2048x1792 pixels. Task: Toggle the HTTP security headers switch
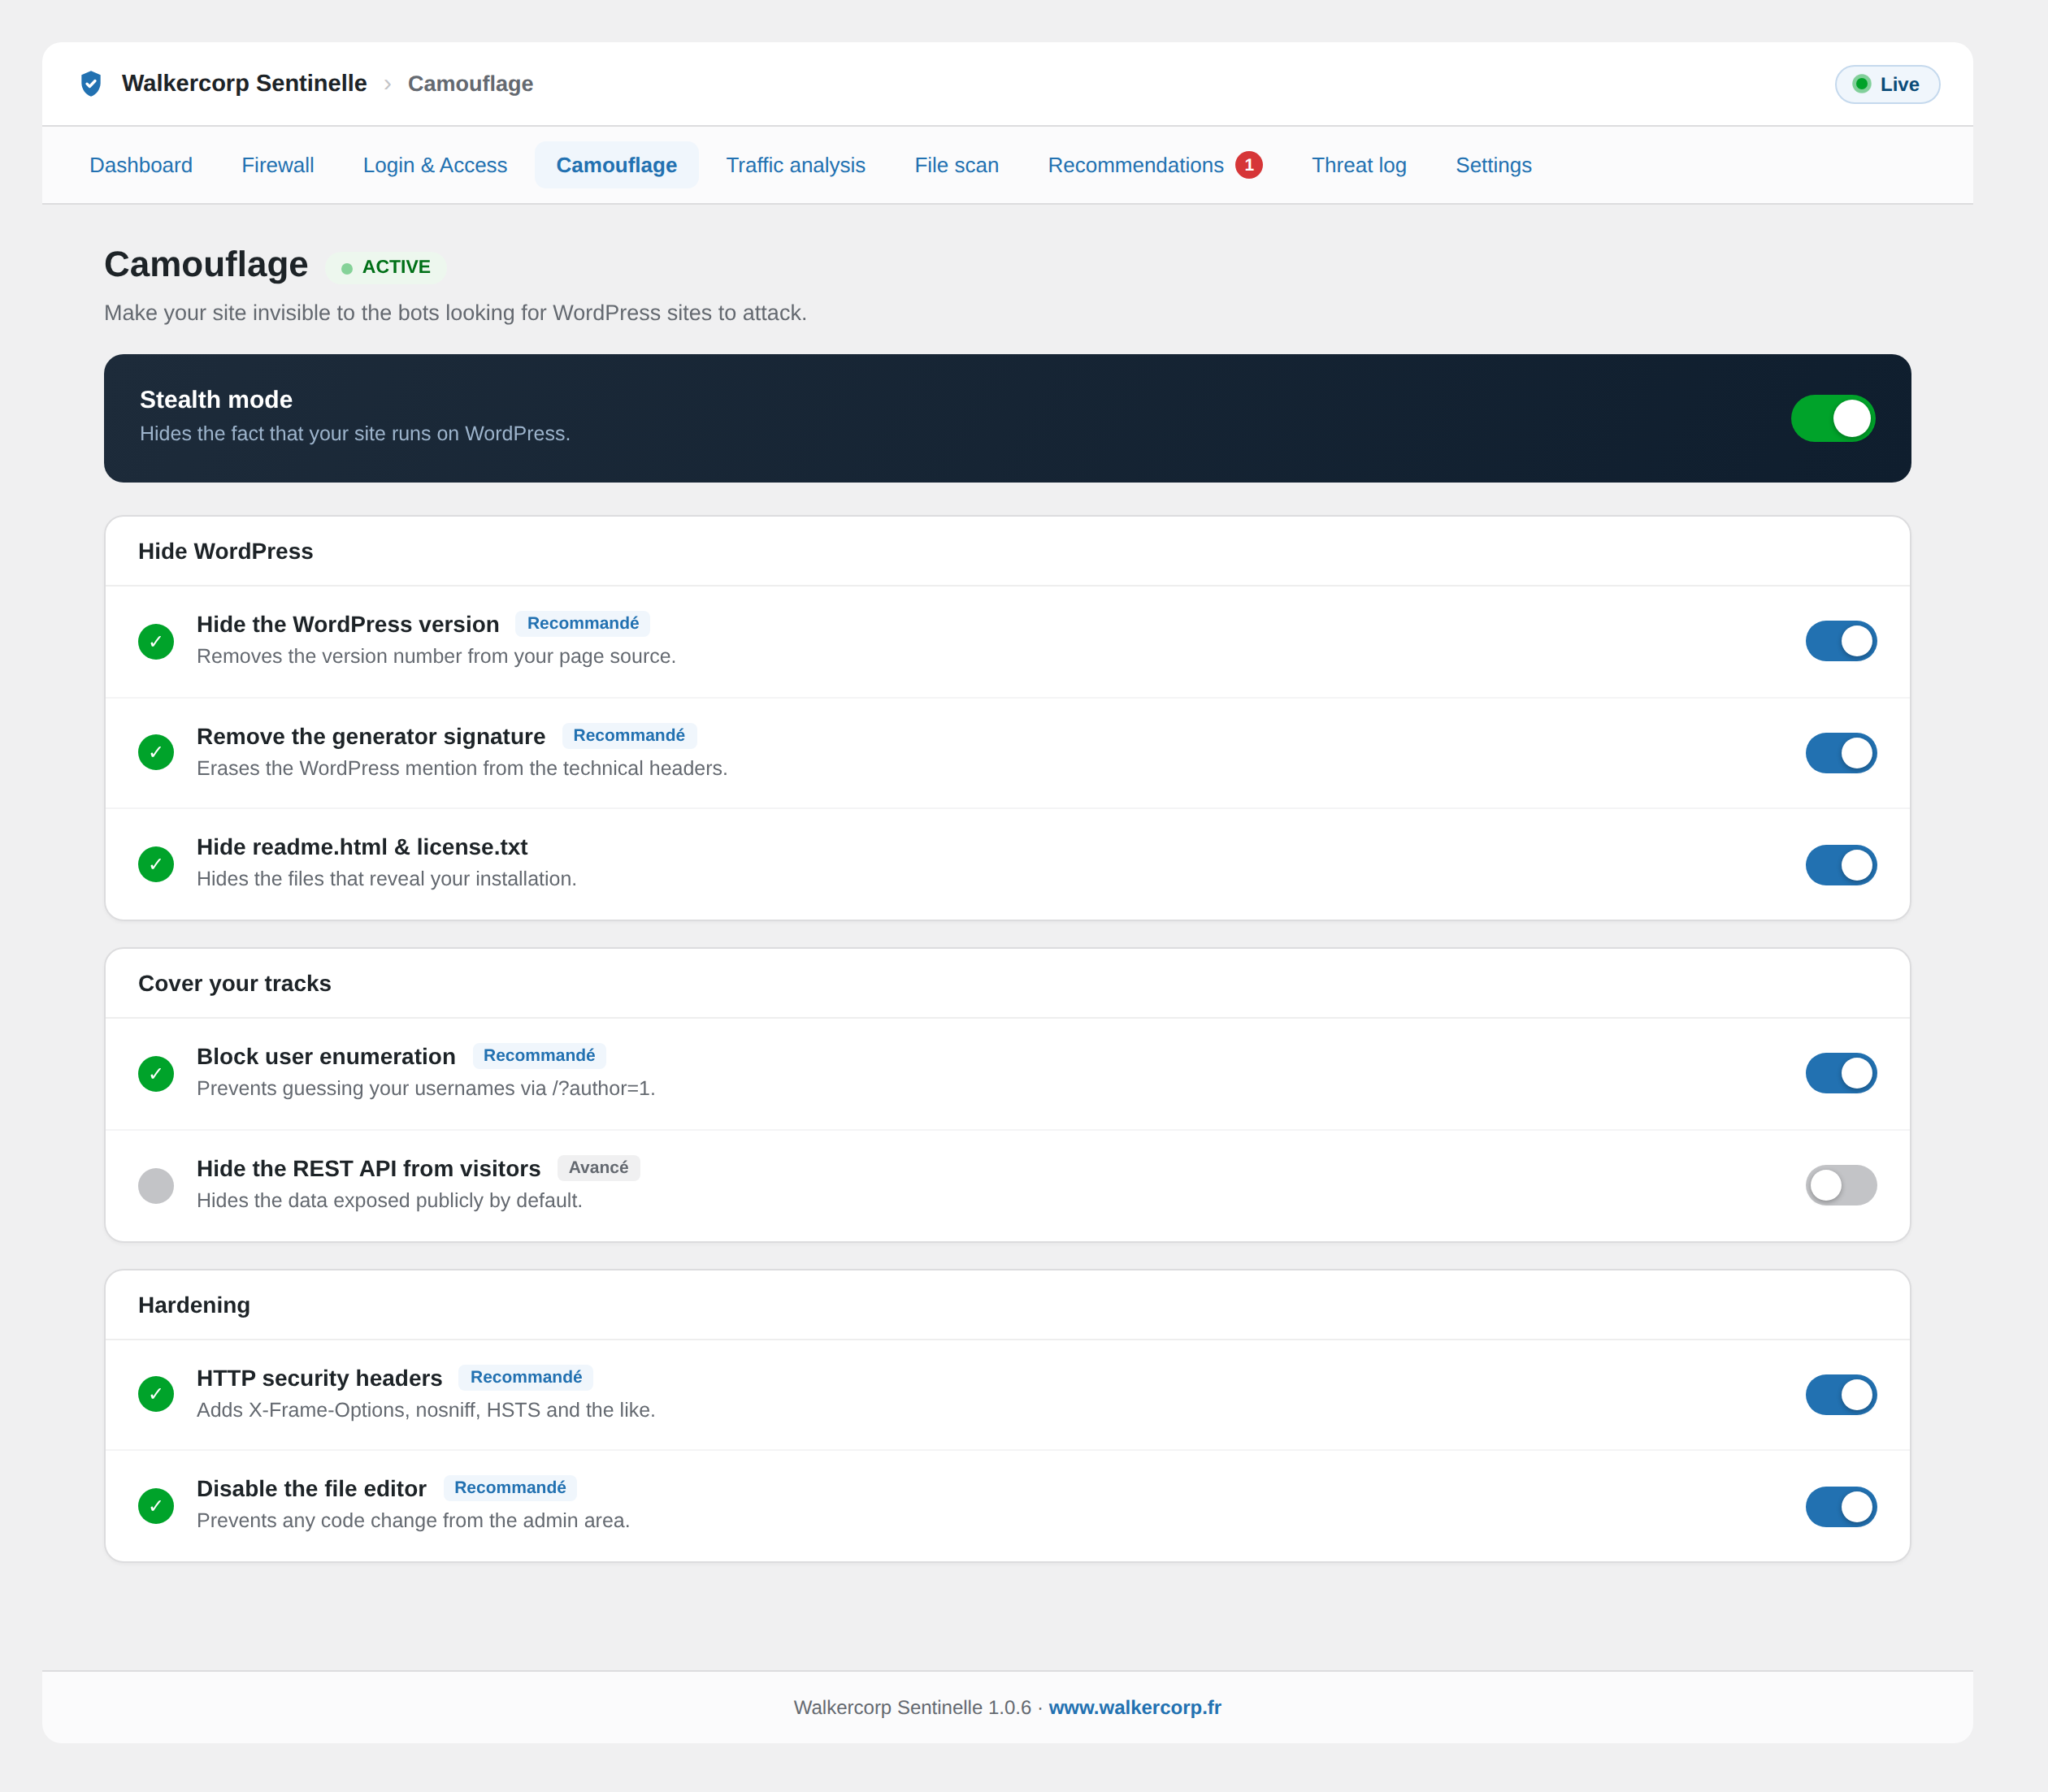click(1841, 1395)
